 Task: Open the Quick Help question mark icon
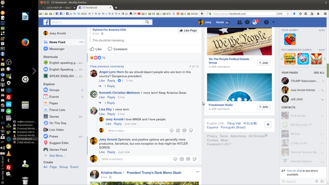266,22
